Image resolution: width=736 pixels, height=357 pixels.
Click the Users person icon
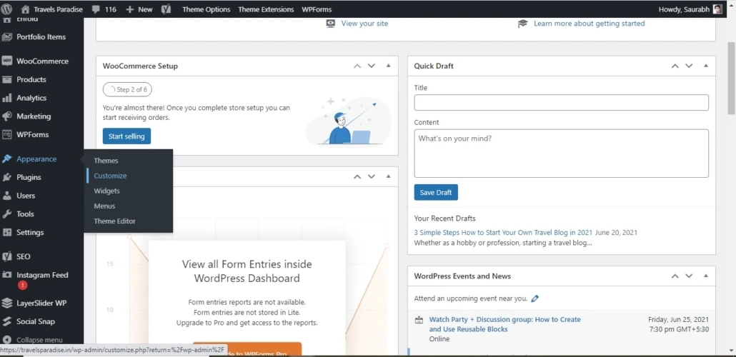[6, 196]
